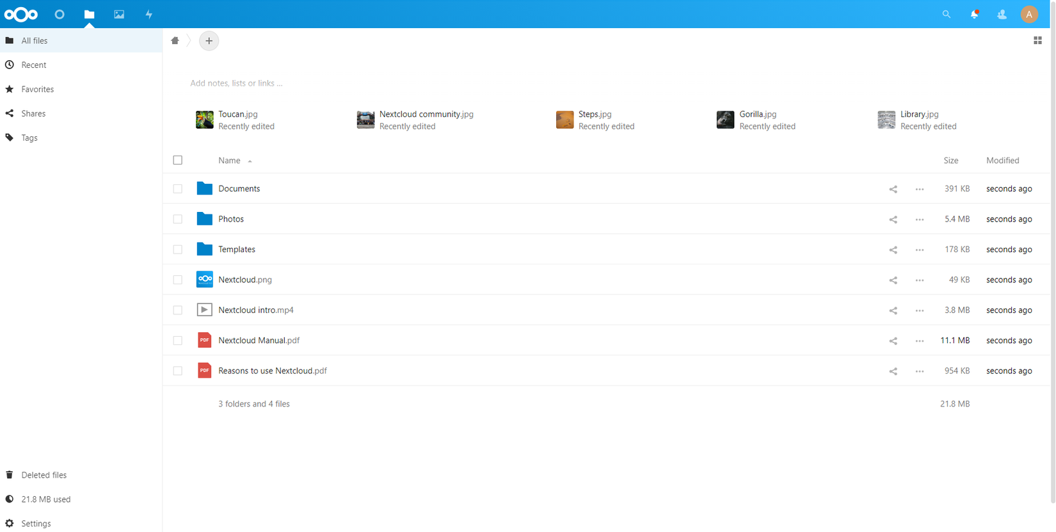Open actions menu for Templates
The width and height of the screenshot is (1056, 532).
pos(920,250)
